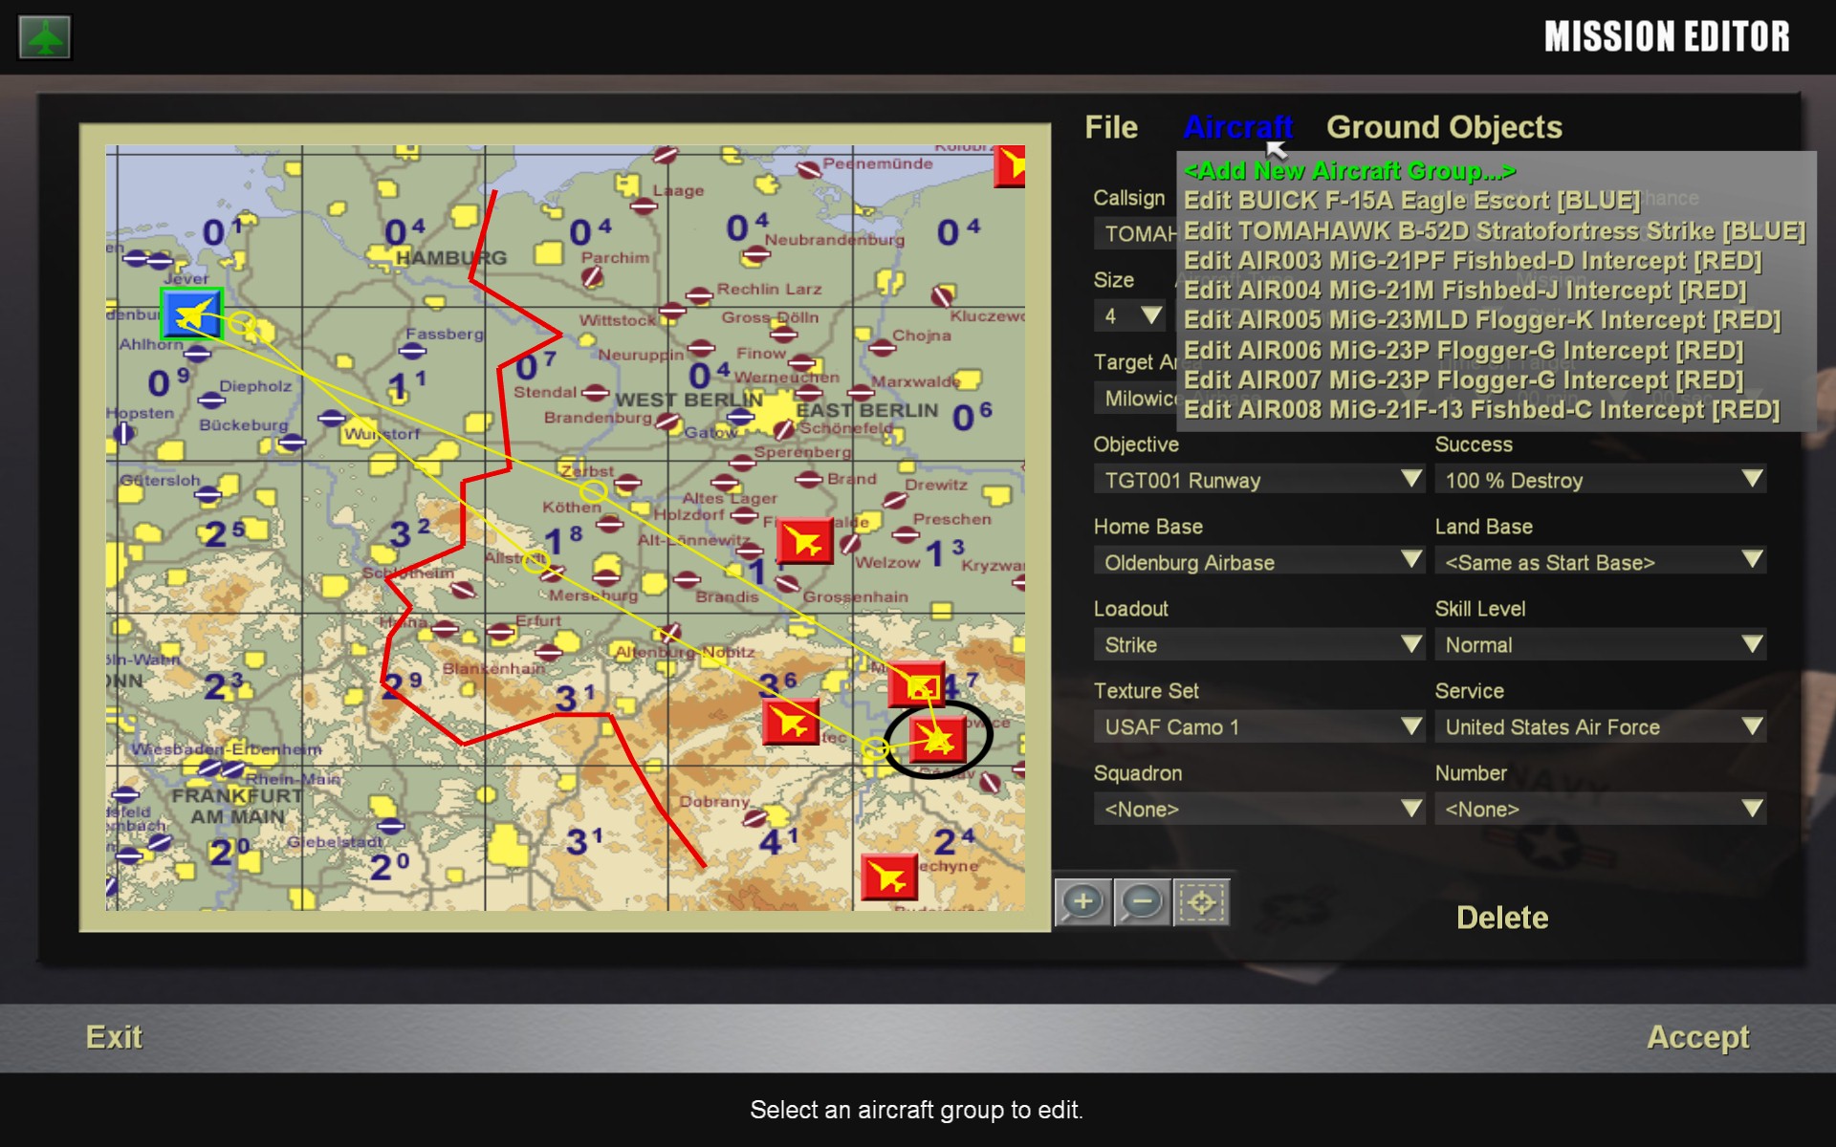Open the Skill Level dropdown

pyautogui.click(x=1600, y=644)
